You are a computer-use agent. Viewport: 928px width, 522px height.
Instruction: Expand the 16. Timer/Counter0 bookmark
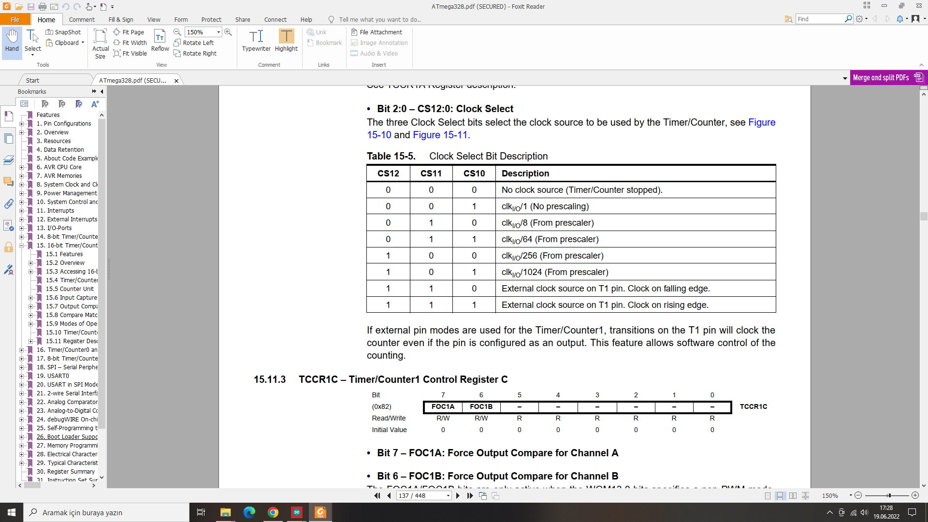(x=21, y=350)
